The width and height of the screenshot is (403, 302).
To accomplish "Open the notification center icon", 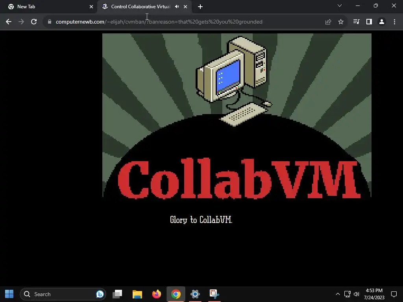I will [394, 294].
